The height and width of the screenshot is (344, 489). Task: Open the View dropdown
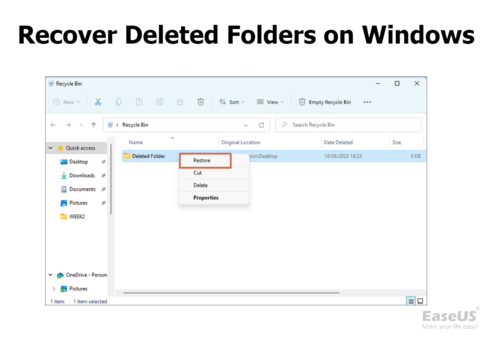point(270,102)
